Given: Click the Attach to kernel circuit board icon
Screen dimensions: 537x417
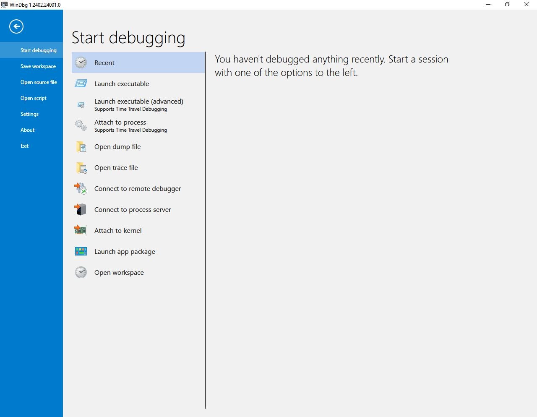Looking at the screenshot, I should (80, 230).
